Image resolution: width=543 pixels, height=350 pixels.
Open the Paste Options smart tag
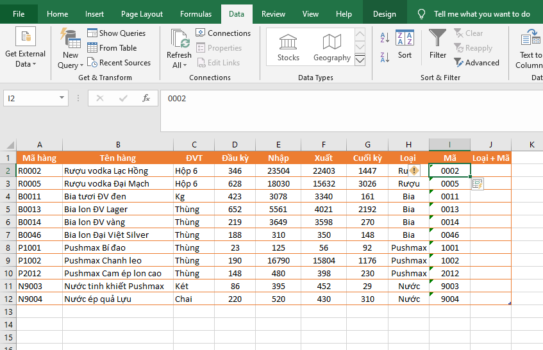pyautogui.click(x=477, y=184)
